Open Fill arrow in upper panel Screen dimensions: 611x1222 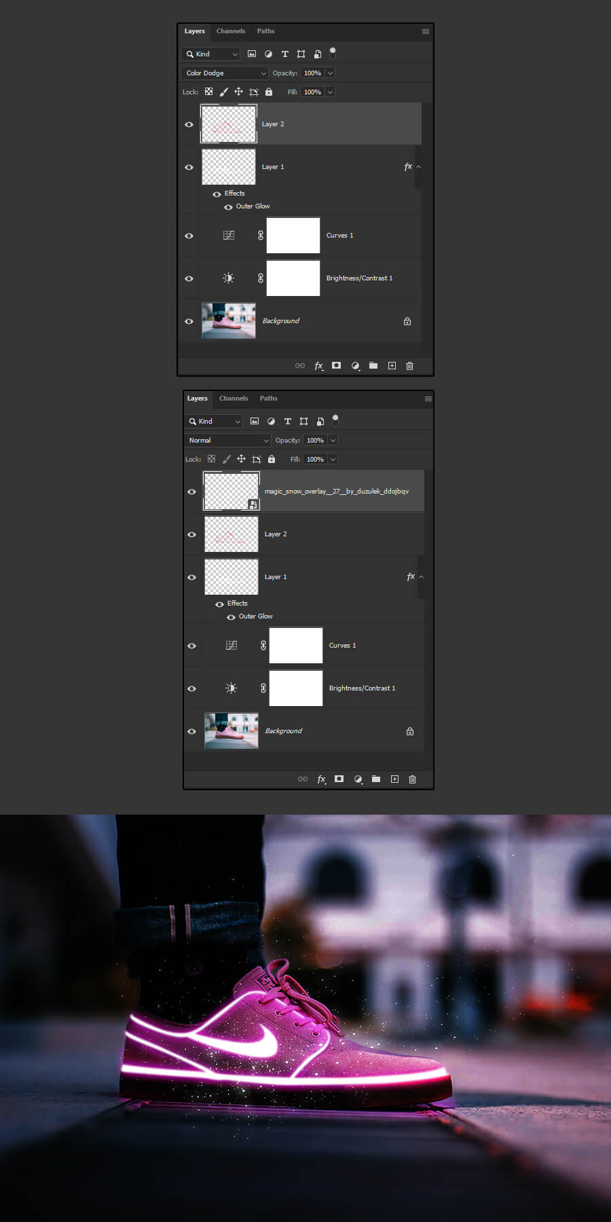pos(330,92)
